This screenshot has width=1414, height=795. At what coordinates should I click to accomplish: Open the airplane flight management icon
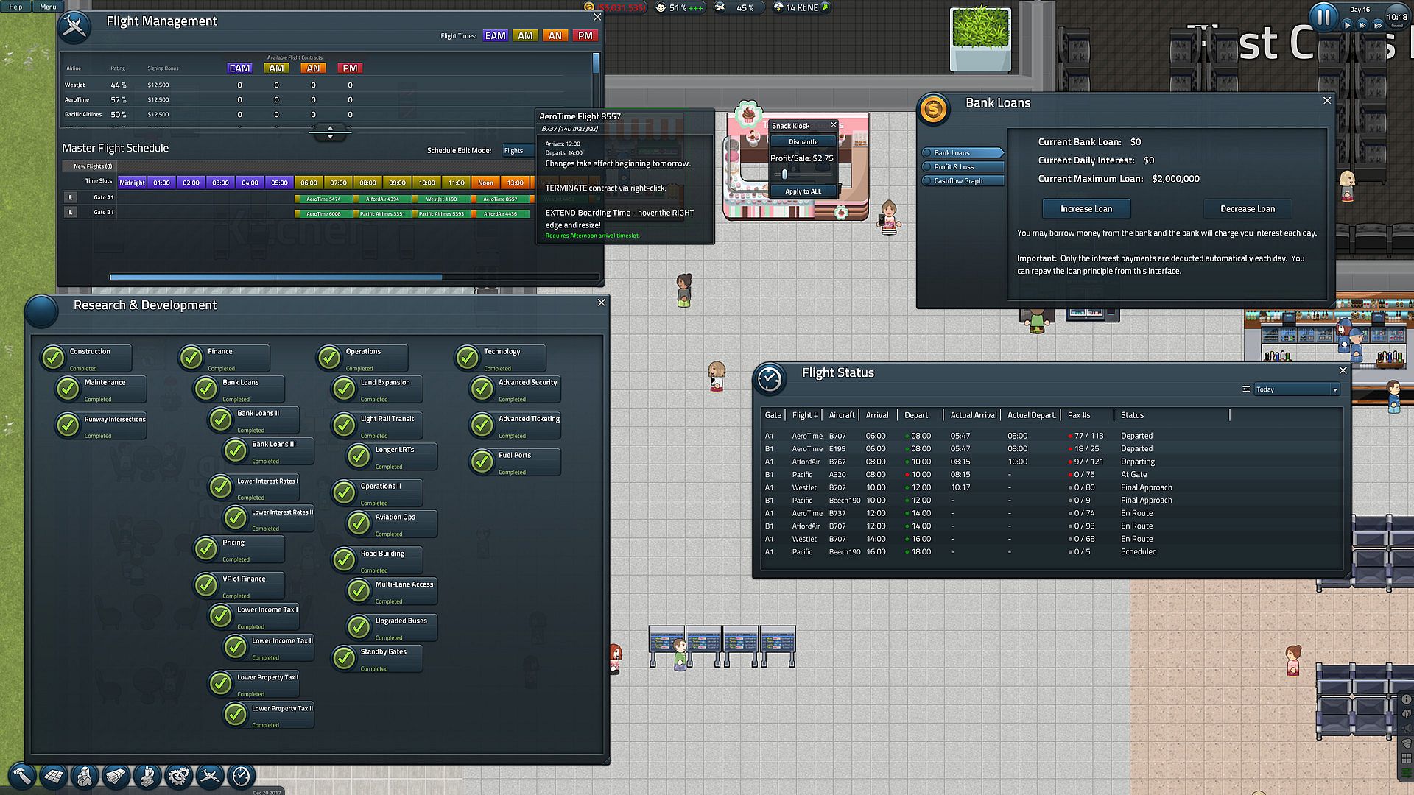[211, 775]
